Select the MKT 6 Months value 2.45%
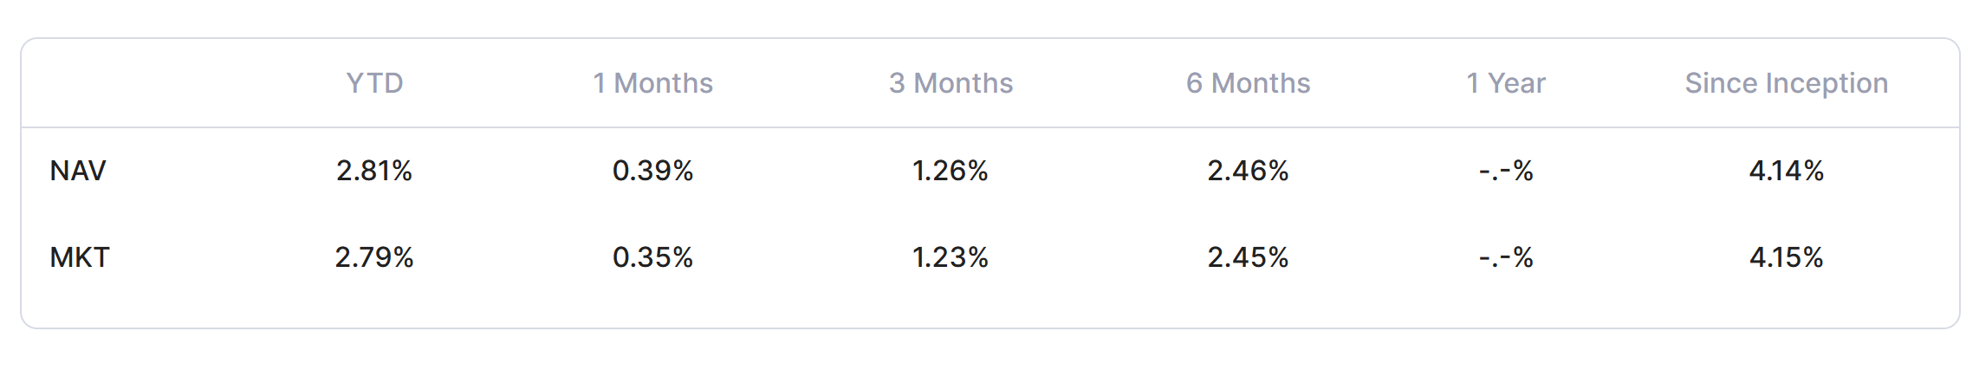The image size is (1979, 370). 1248,257
